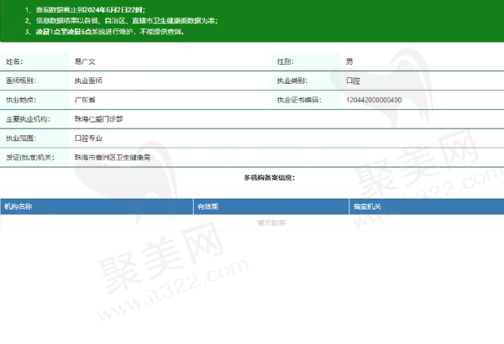Click the 多机构备案信息 section heading
The height and width of the screenshot is (344, 504).
(x=269, y=178)
